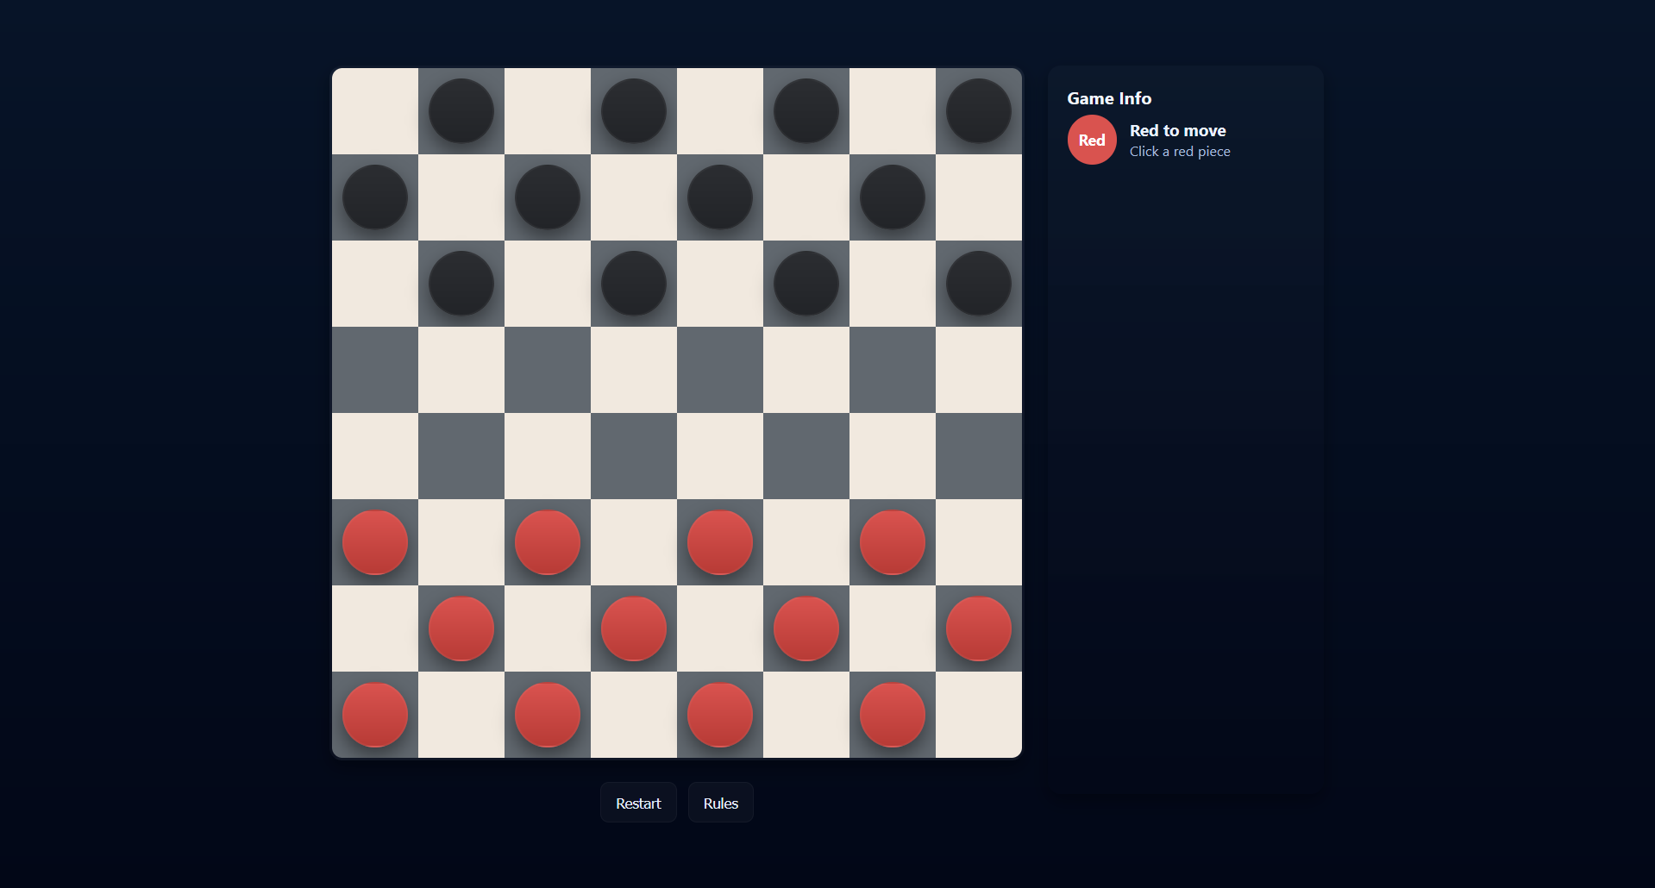
Task: Select the rightmost red piece in front red row
Action: (893, 542)
